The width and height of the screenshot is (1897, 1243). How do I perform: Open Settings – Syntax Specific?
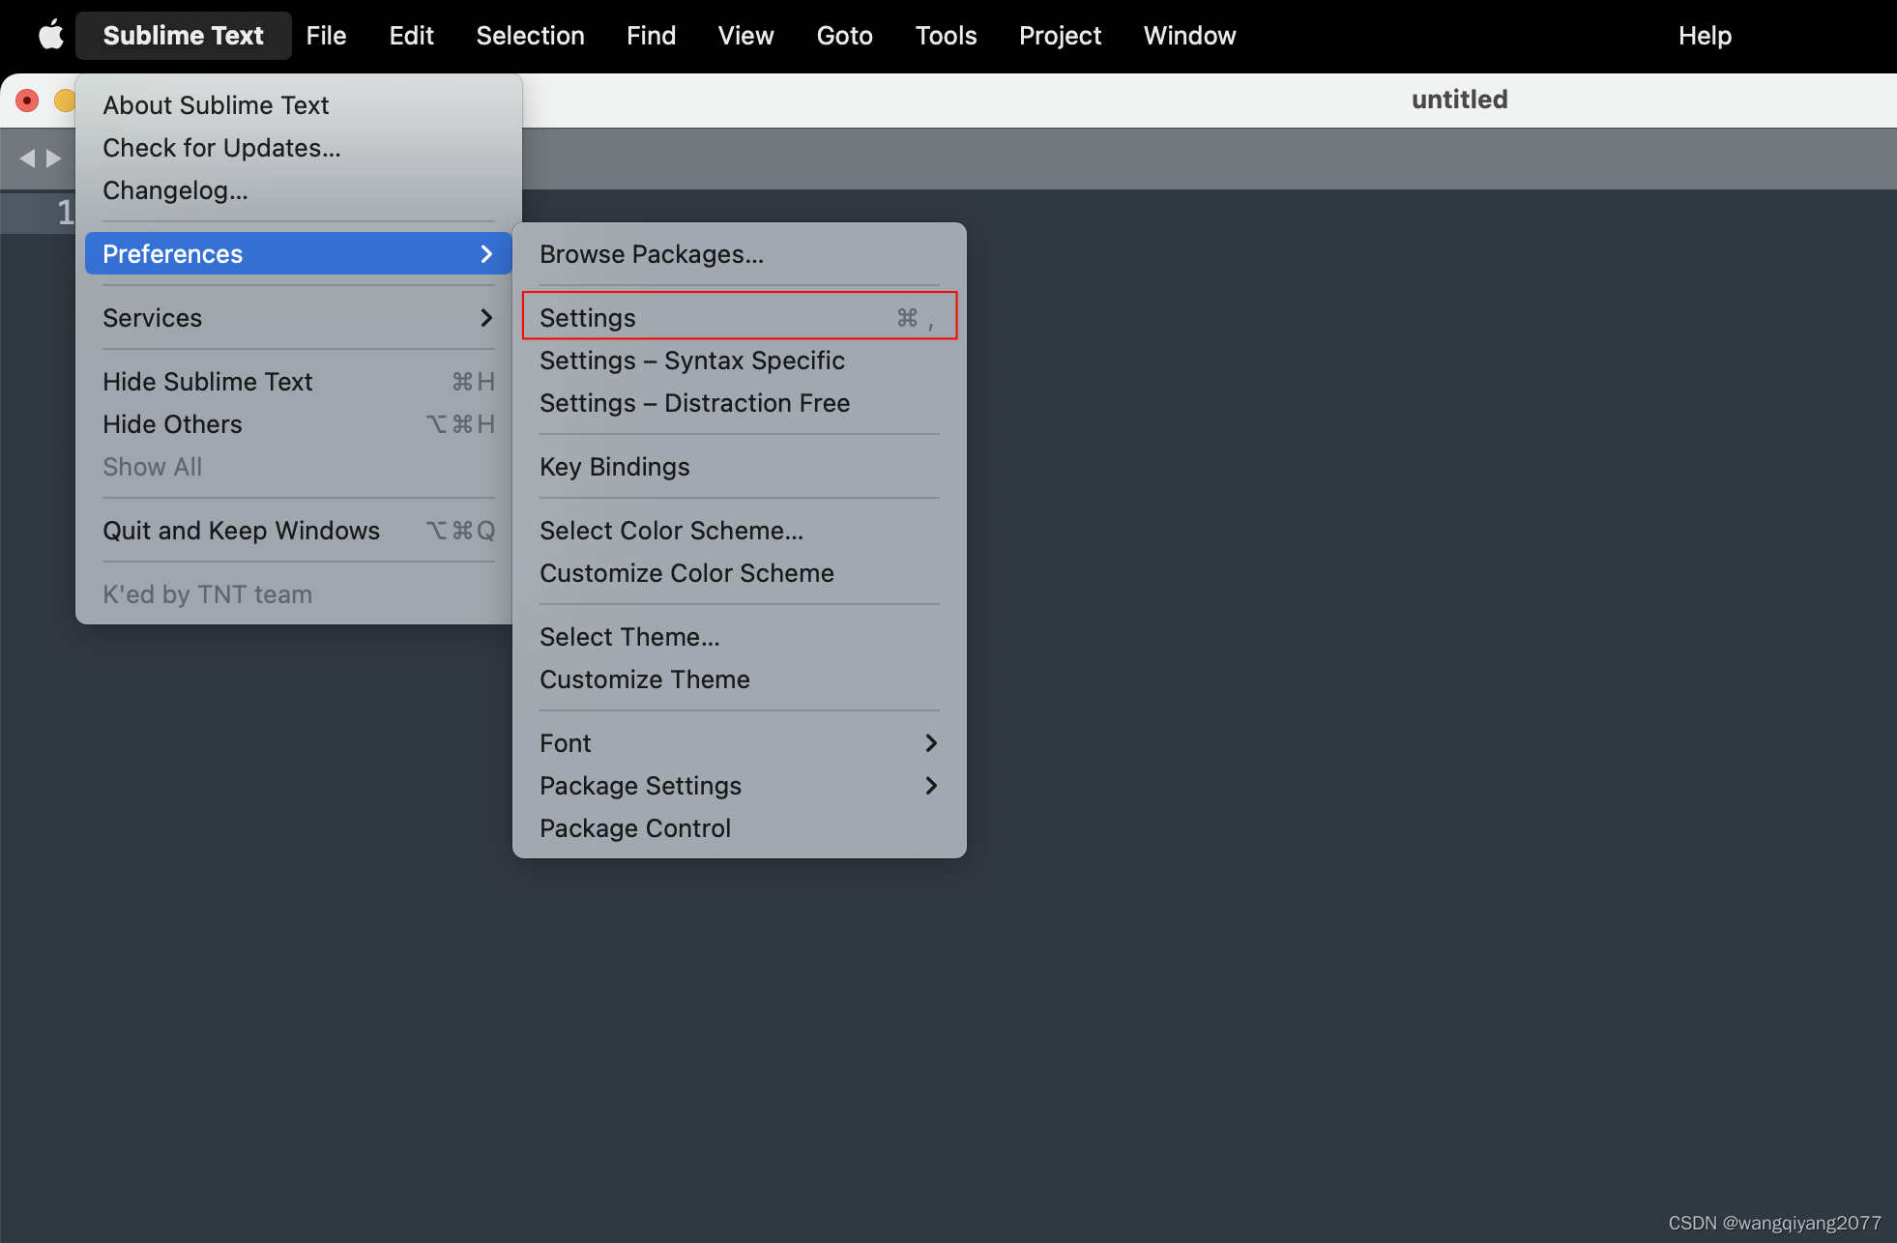click(x=740, y=360)
